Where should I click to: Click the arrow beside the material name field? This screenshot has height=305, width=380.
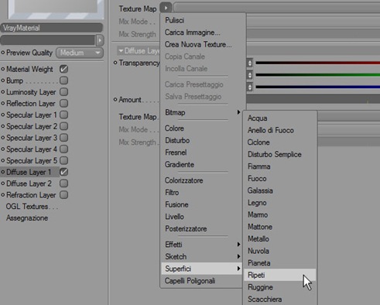pos(100,40)
